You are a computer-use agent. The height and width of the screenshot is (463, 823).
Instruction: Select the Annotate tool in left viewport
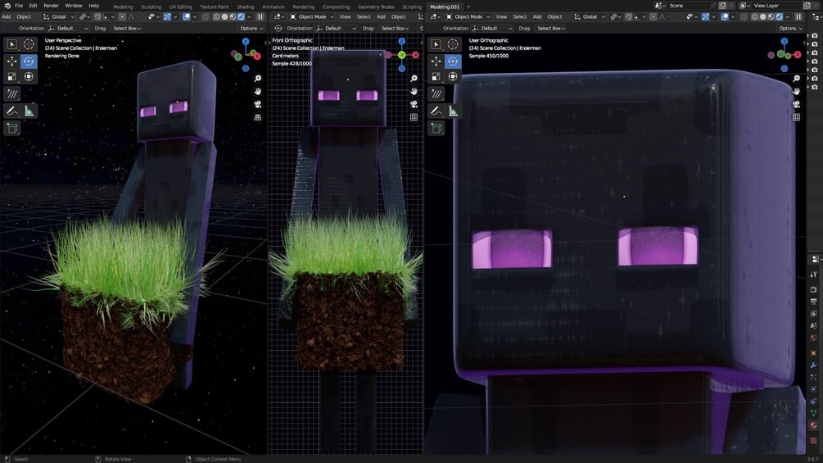(12, 94)
